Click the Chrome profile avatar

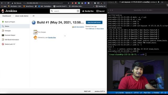(x=102, y=3)
